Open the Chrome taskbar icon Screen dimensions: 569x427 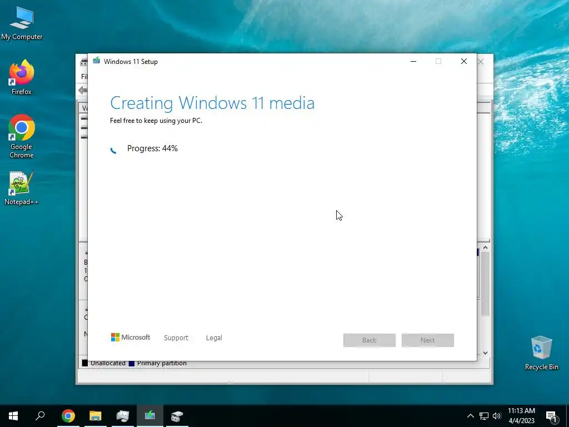click(x=68, y=416)
